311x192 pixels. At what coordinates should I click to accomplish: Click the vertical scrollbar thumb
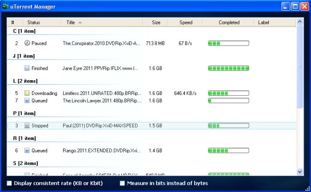point(300,67)
